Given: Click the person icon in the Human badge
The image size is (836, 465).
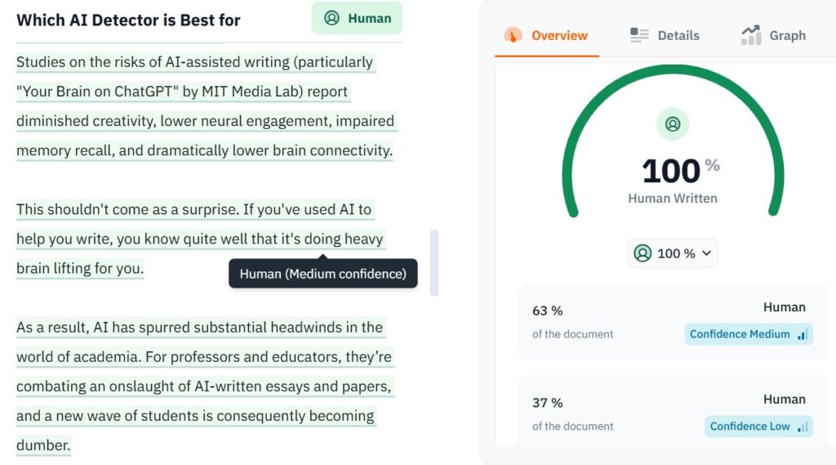Looking at the screenshot, I should [x=331, y=18].
